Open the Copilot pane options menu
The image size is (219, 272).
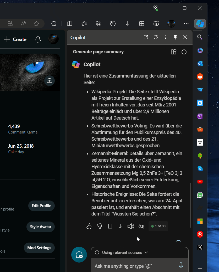(x=166, y=37)
